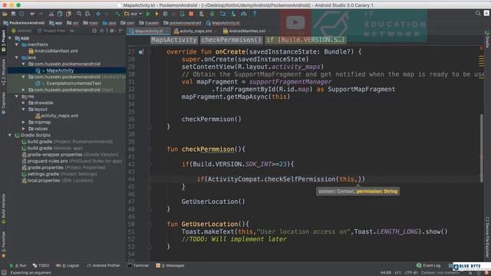Viewport: 491px width, 276px height.
Task: Click the Undo toolbar icon
Action: pyautogui.click(x=32, y=14)
